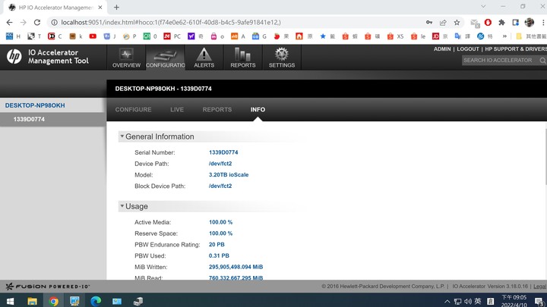Show hidden system tray icons
The height and width of the screenshot is (307, 547).
pos(447,302)
